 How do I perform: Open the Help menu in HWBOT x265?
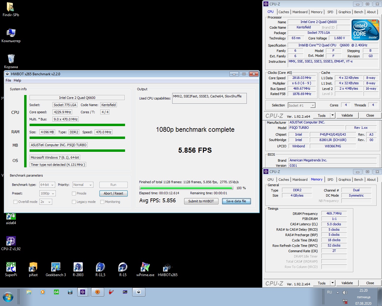click(17, 80)
